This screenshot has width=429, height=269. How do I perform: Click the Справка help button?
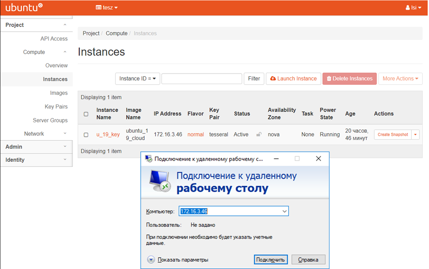coord(308,260)
